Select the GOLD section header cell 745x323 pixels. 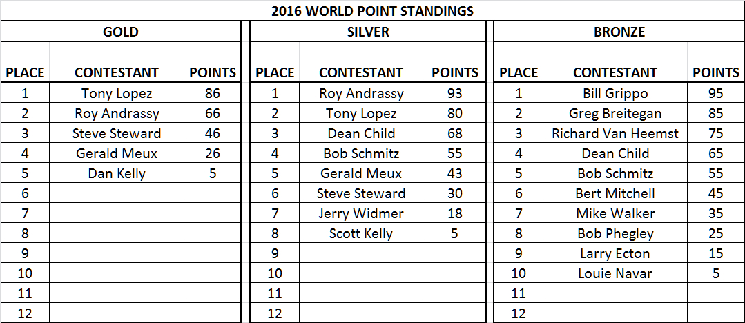click(x=121, y=32)
